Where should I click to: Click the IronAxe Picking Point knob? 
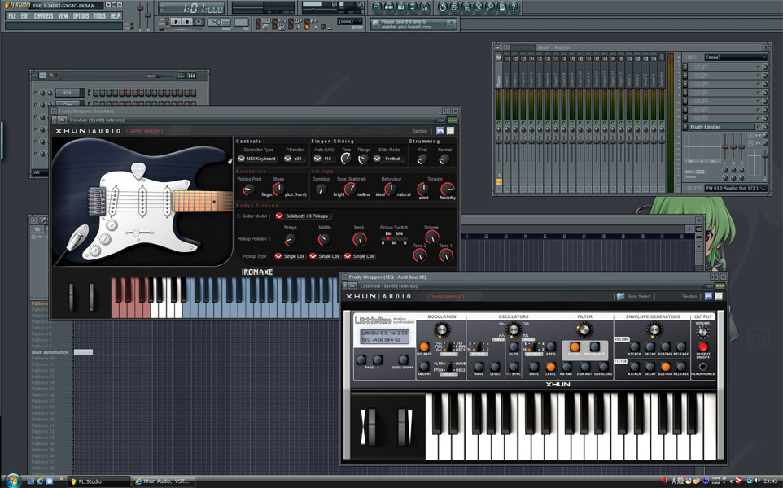pyautogui.click(x=247, y=190)
